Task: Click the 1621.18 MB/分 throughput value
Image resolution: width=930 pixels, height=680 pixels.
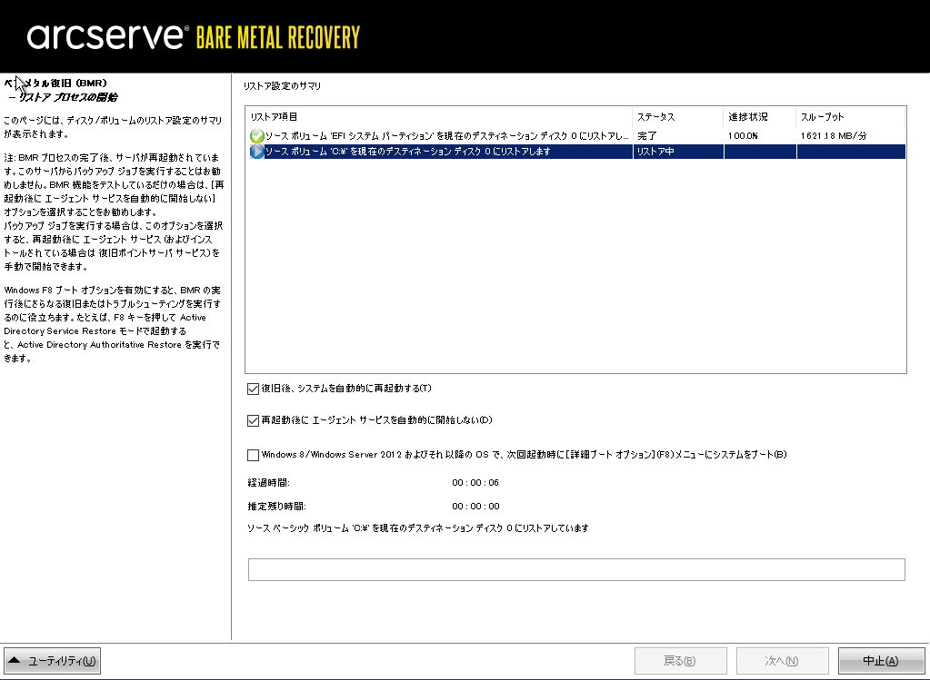Action: (834, 136)
